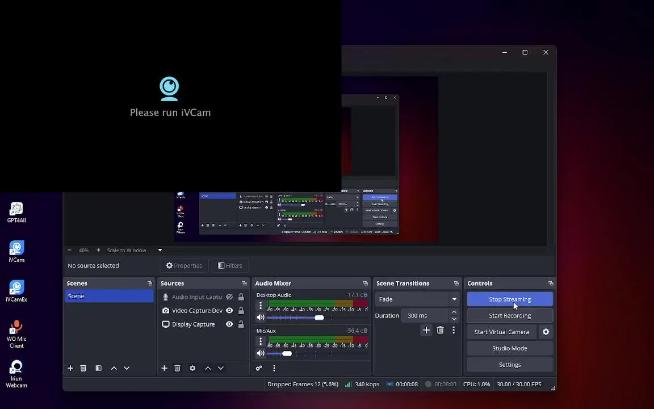Remove the transition using trash icon

pos(440,330)
